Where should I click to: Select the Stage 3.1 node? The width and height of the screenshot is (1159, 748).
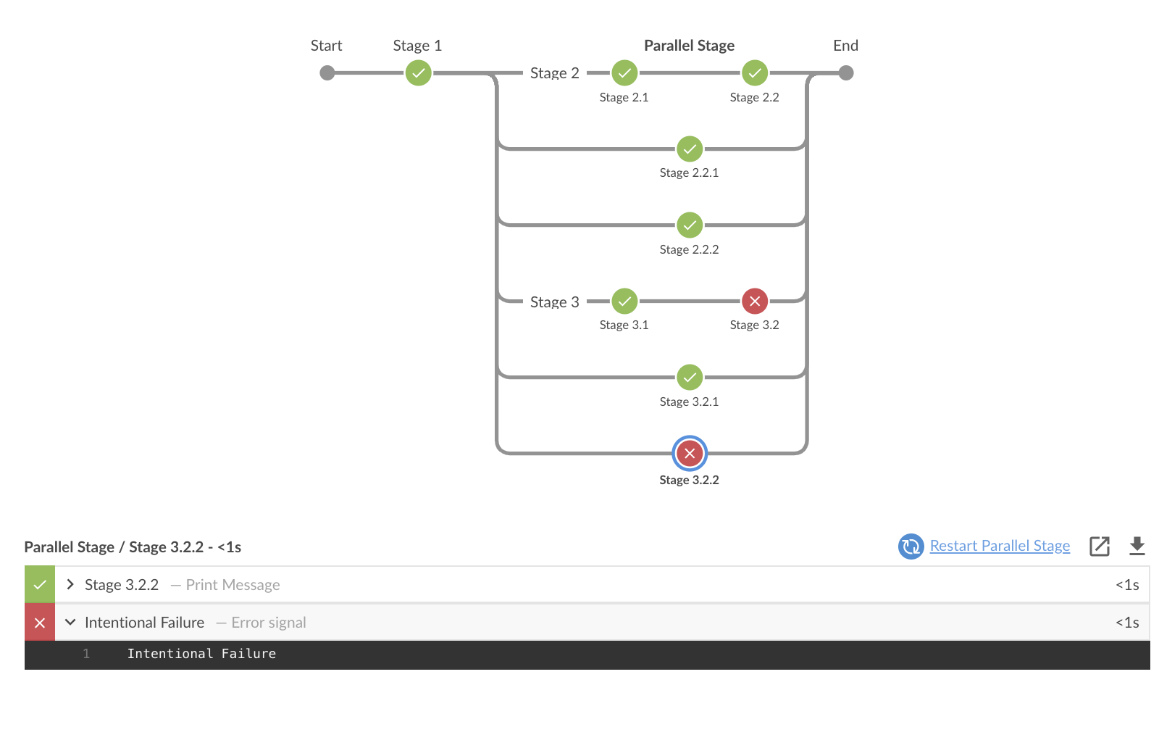[624, 302]
